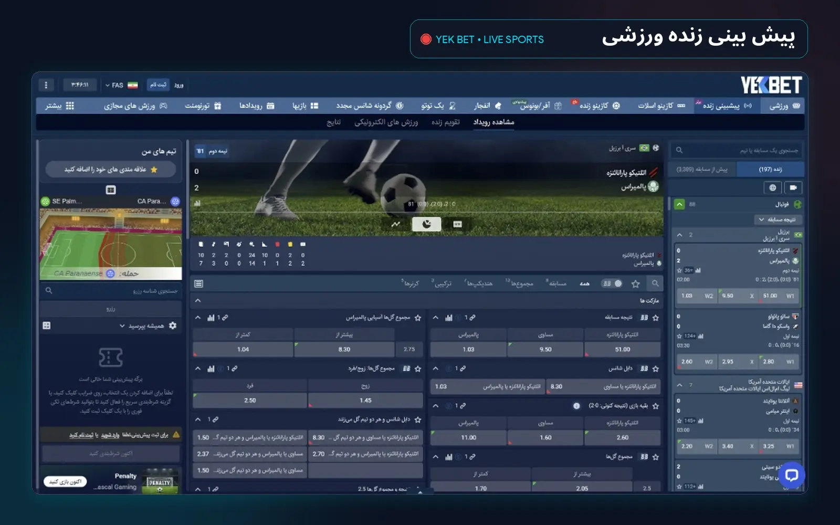Click the live video camera filter icon
The image size is (840, 525).
coord(793,187)
